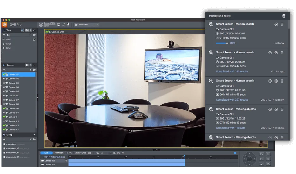Open the calendar date picker in the timeline
Viewport: 296px width, 174px height.
point(90,153)
